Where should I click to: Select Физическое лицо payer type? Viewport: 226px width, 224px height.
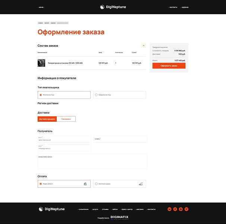64,95
